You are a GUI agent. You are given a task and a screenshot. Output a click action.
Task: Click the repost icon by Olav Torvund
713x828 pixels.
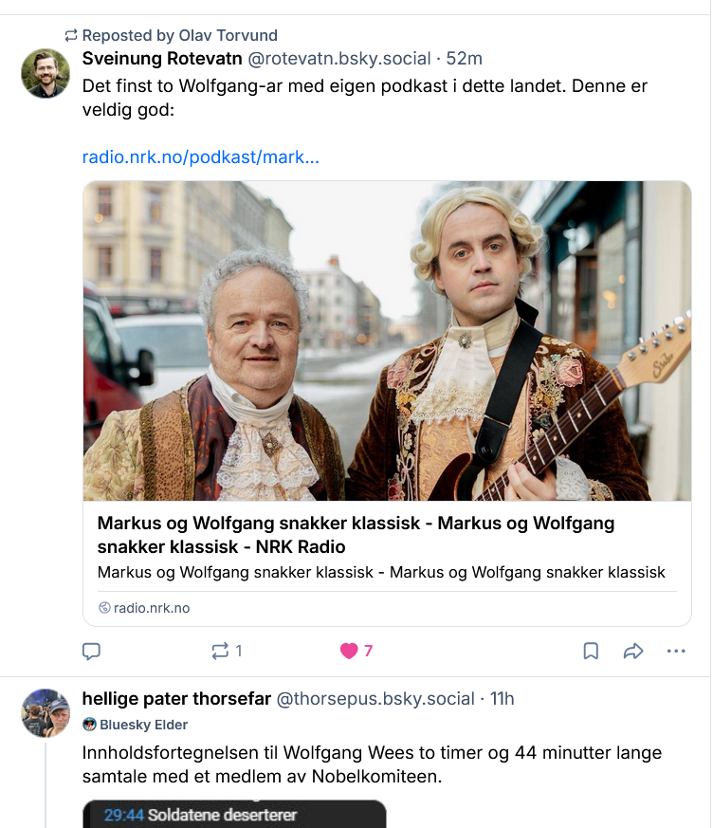click(x=71, y=35)
